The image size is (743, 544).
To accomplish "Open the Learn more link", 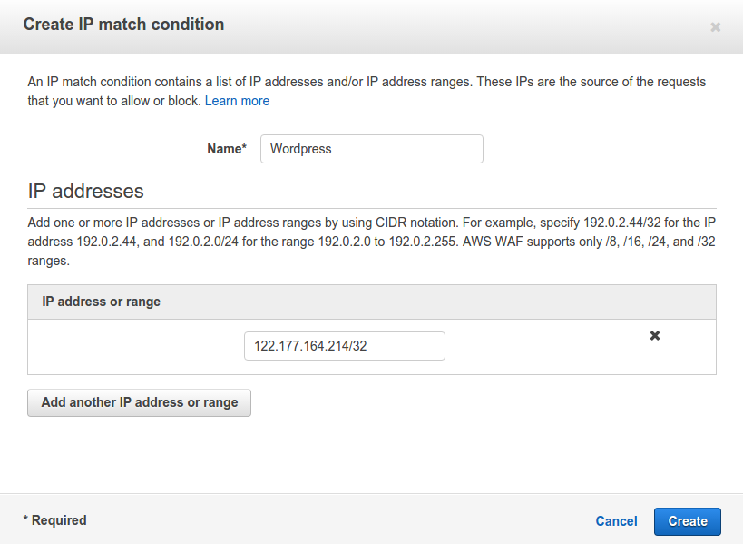I will (237, 101).
